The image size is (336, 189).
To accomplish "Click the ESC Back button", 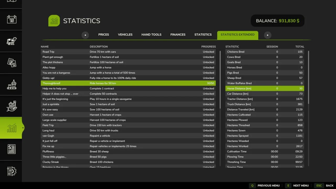I will (324, 186).
